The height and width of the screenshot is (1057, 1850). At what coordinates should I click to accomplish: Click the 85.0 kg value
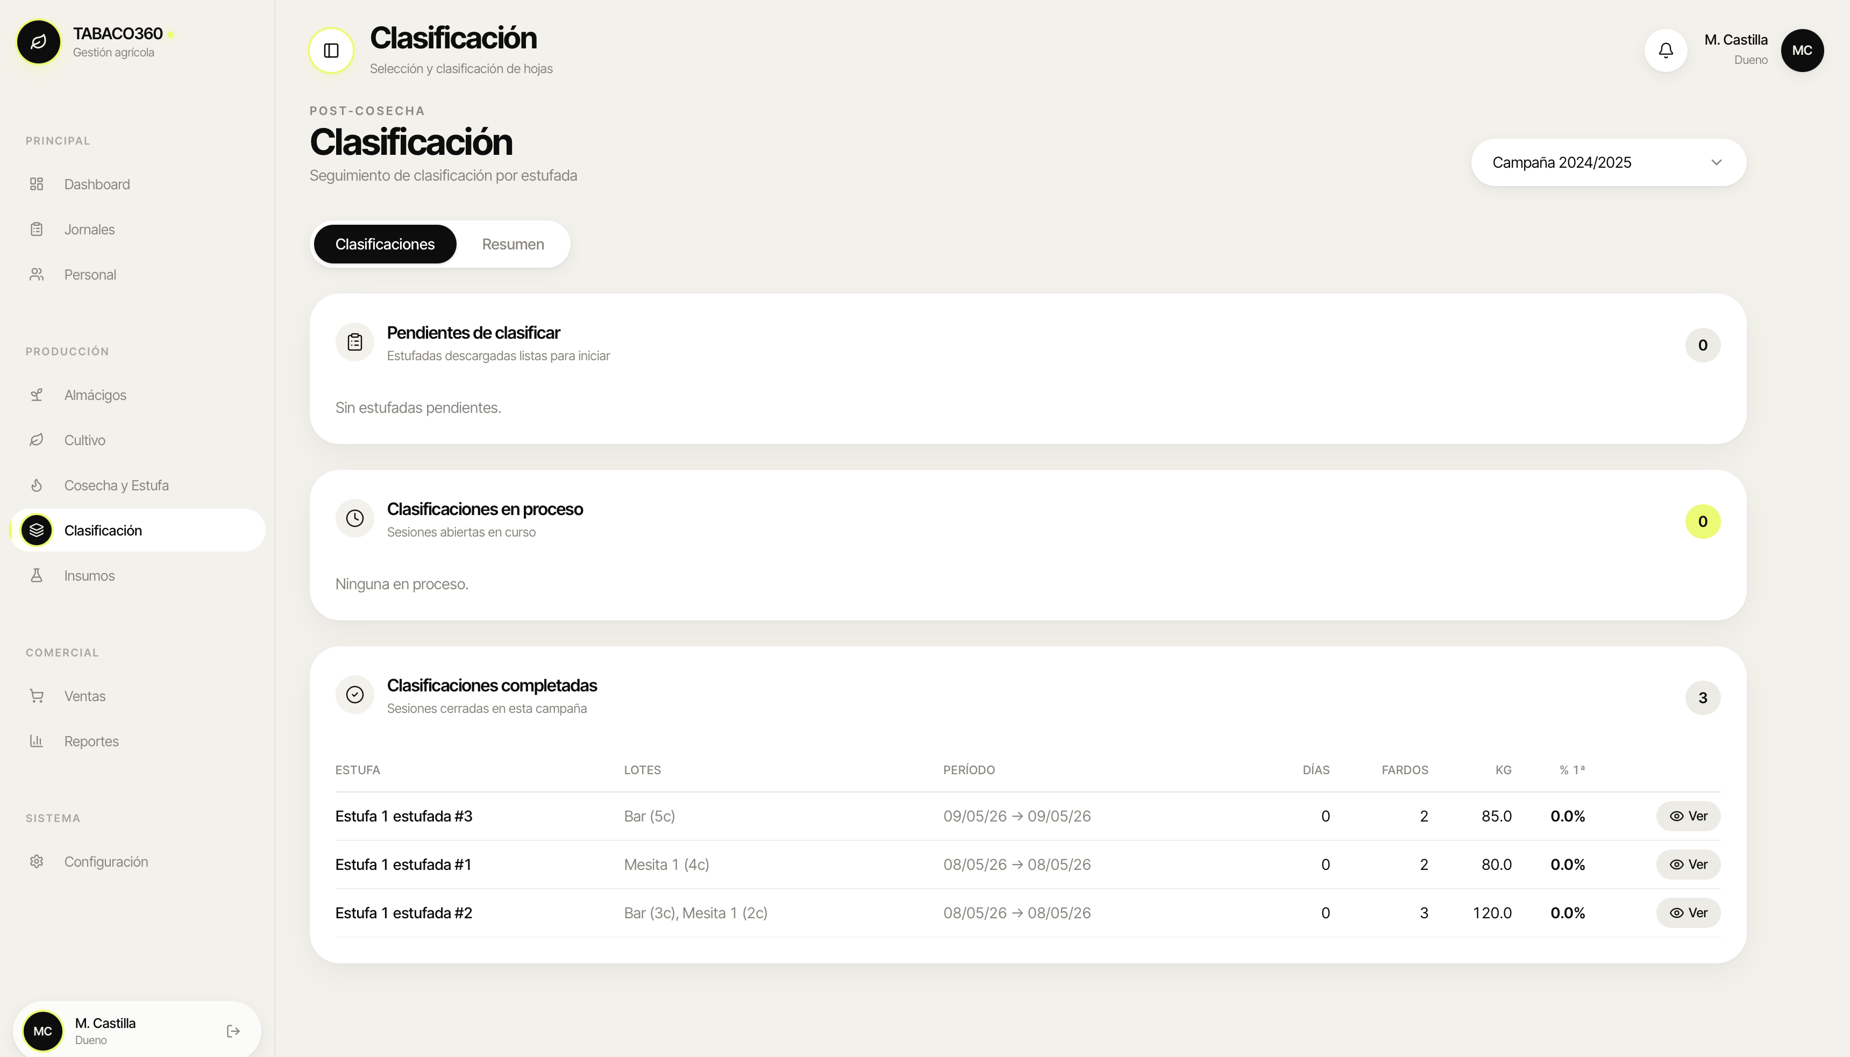1497,816
